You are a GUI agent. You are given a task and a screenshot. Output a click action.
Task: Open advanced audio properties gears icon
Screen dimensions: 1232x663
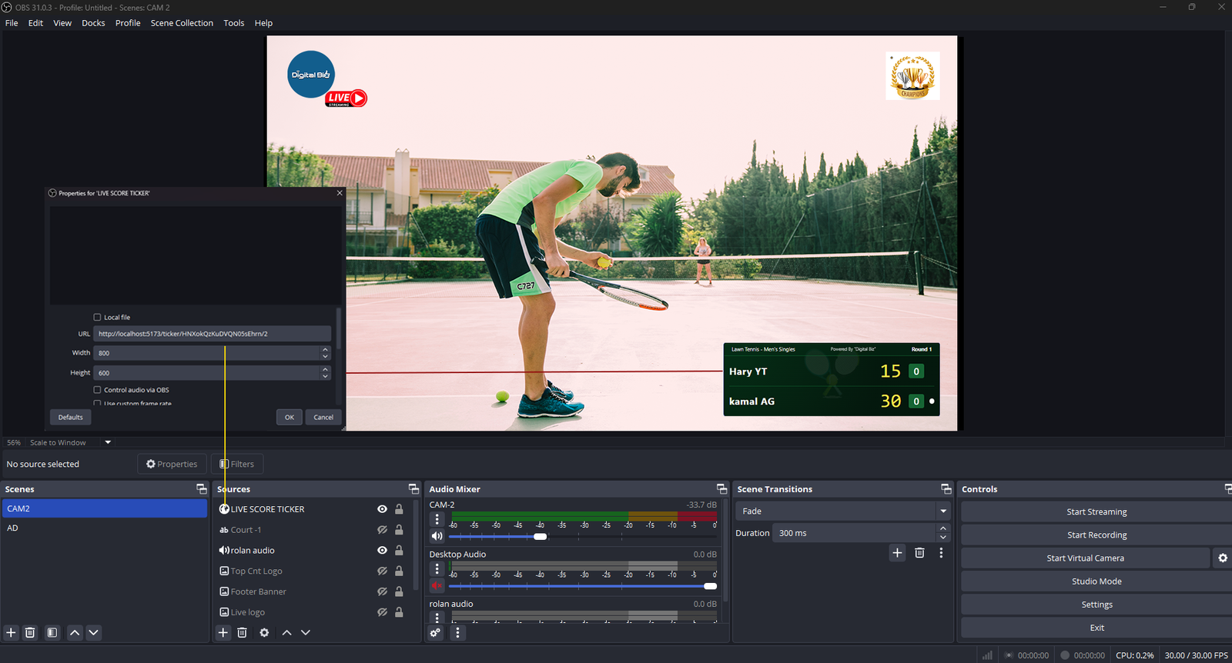coord(436,632)
